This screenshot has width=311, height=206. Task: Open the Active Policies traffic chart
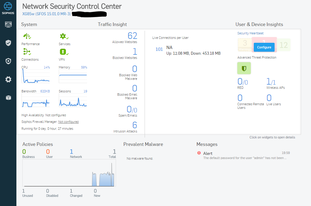(69, 173)
